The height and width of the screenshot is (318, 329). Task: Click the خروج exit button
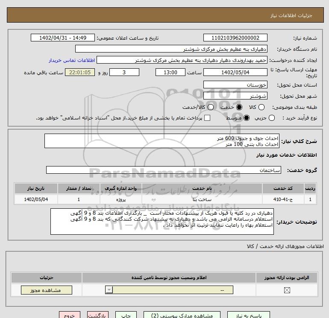tap(70, 315)
